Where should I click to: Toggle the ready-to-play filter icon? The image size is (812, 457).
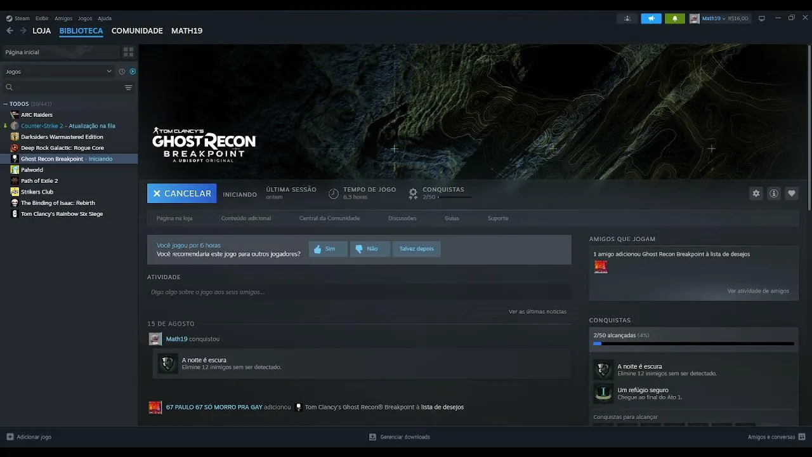coord(133,72)
